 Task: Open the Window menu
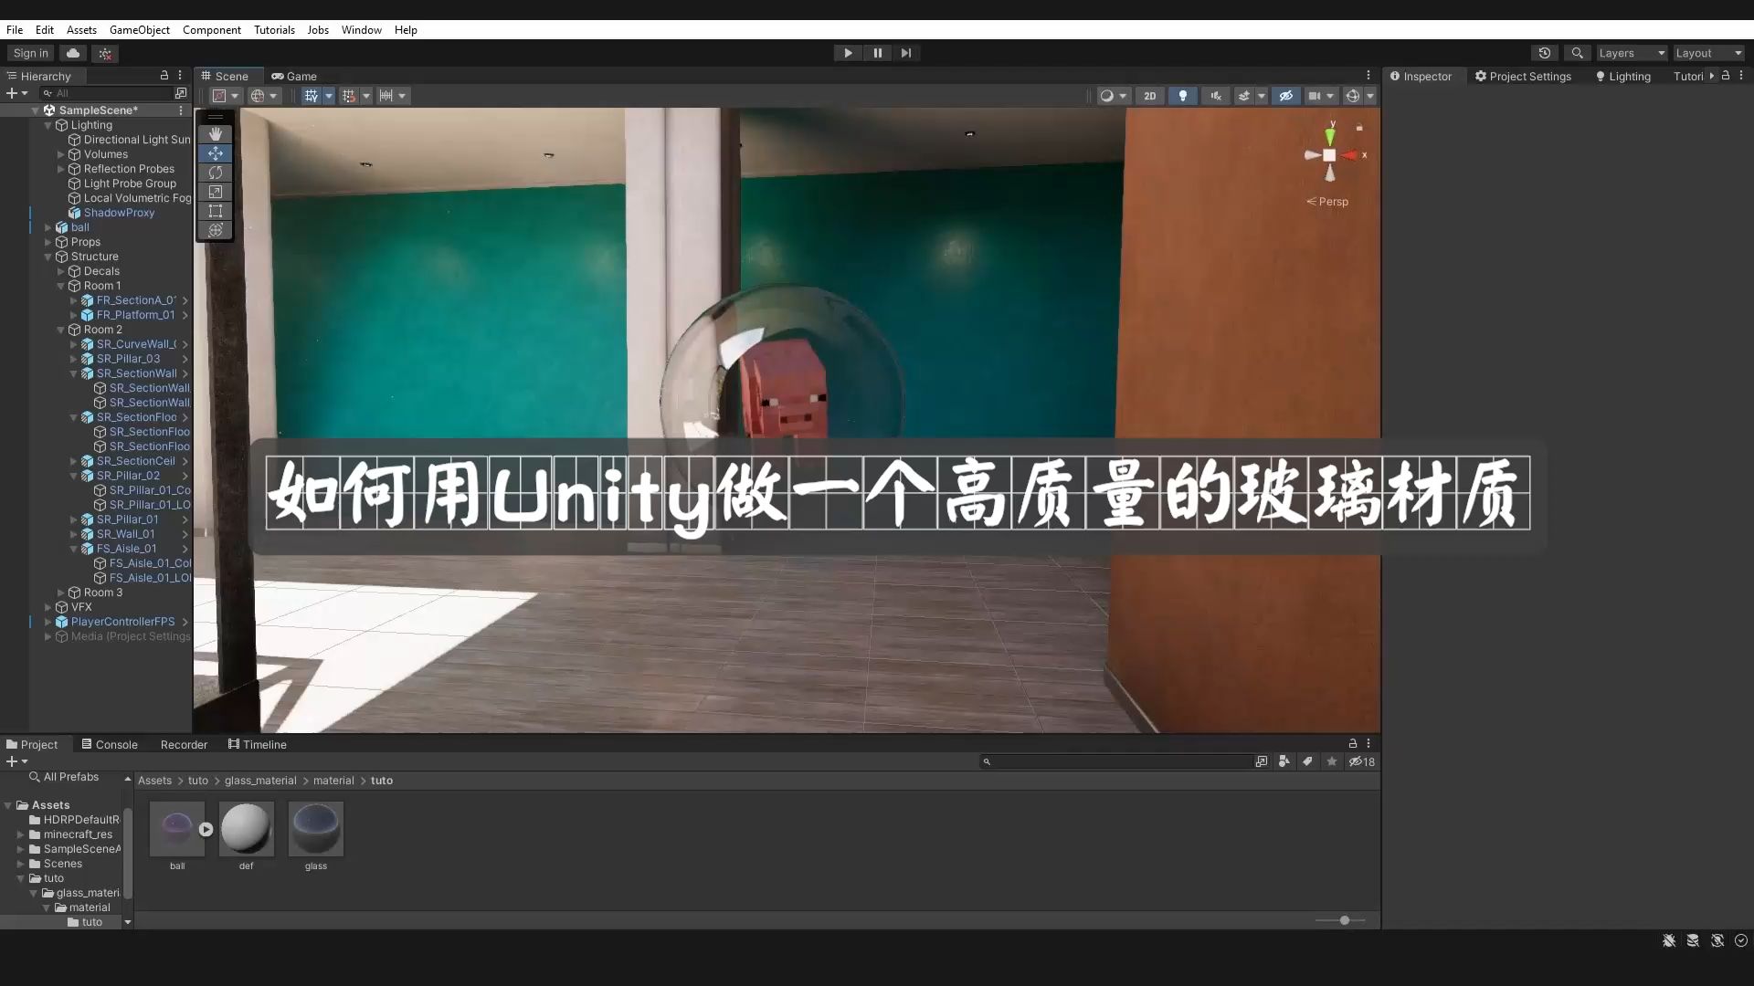pyautogui.click(x=362, y=30)
